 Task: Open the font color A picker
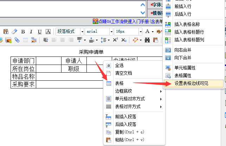[x=148, y=32]
